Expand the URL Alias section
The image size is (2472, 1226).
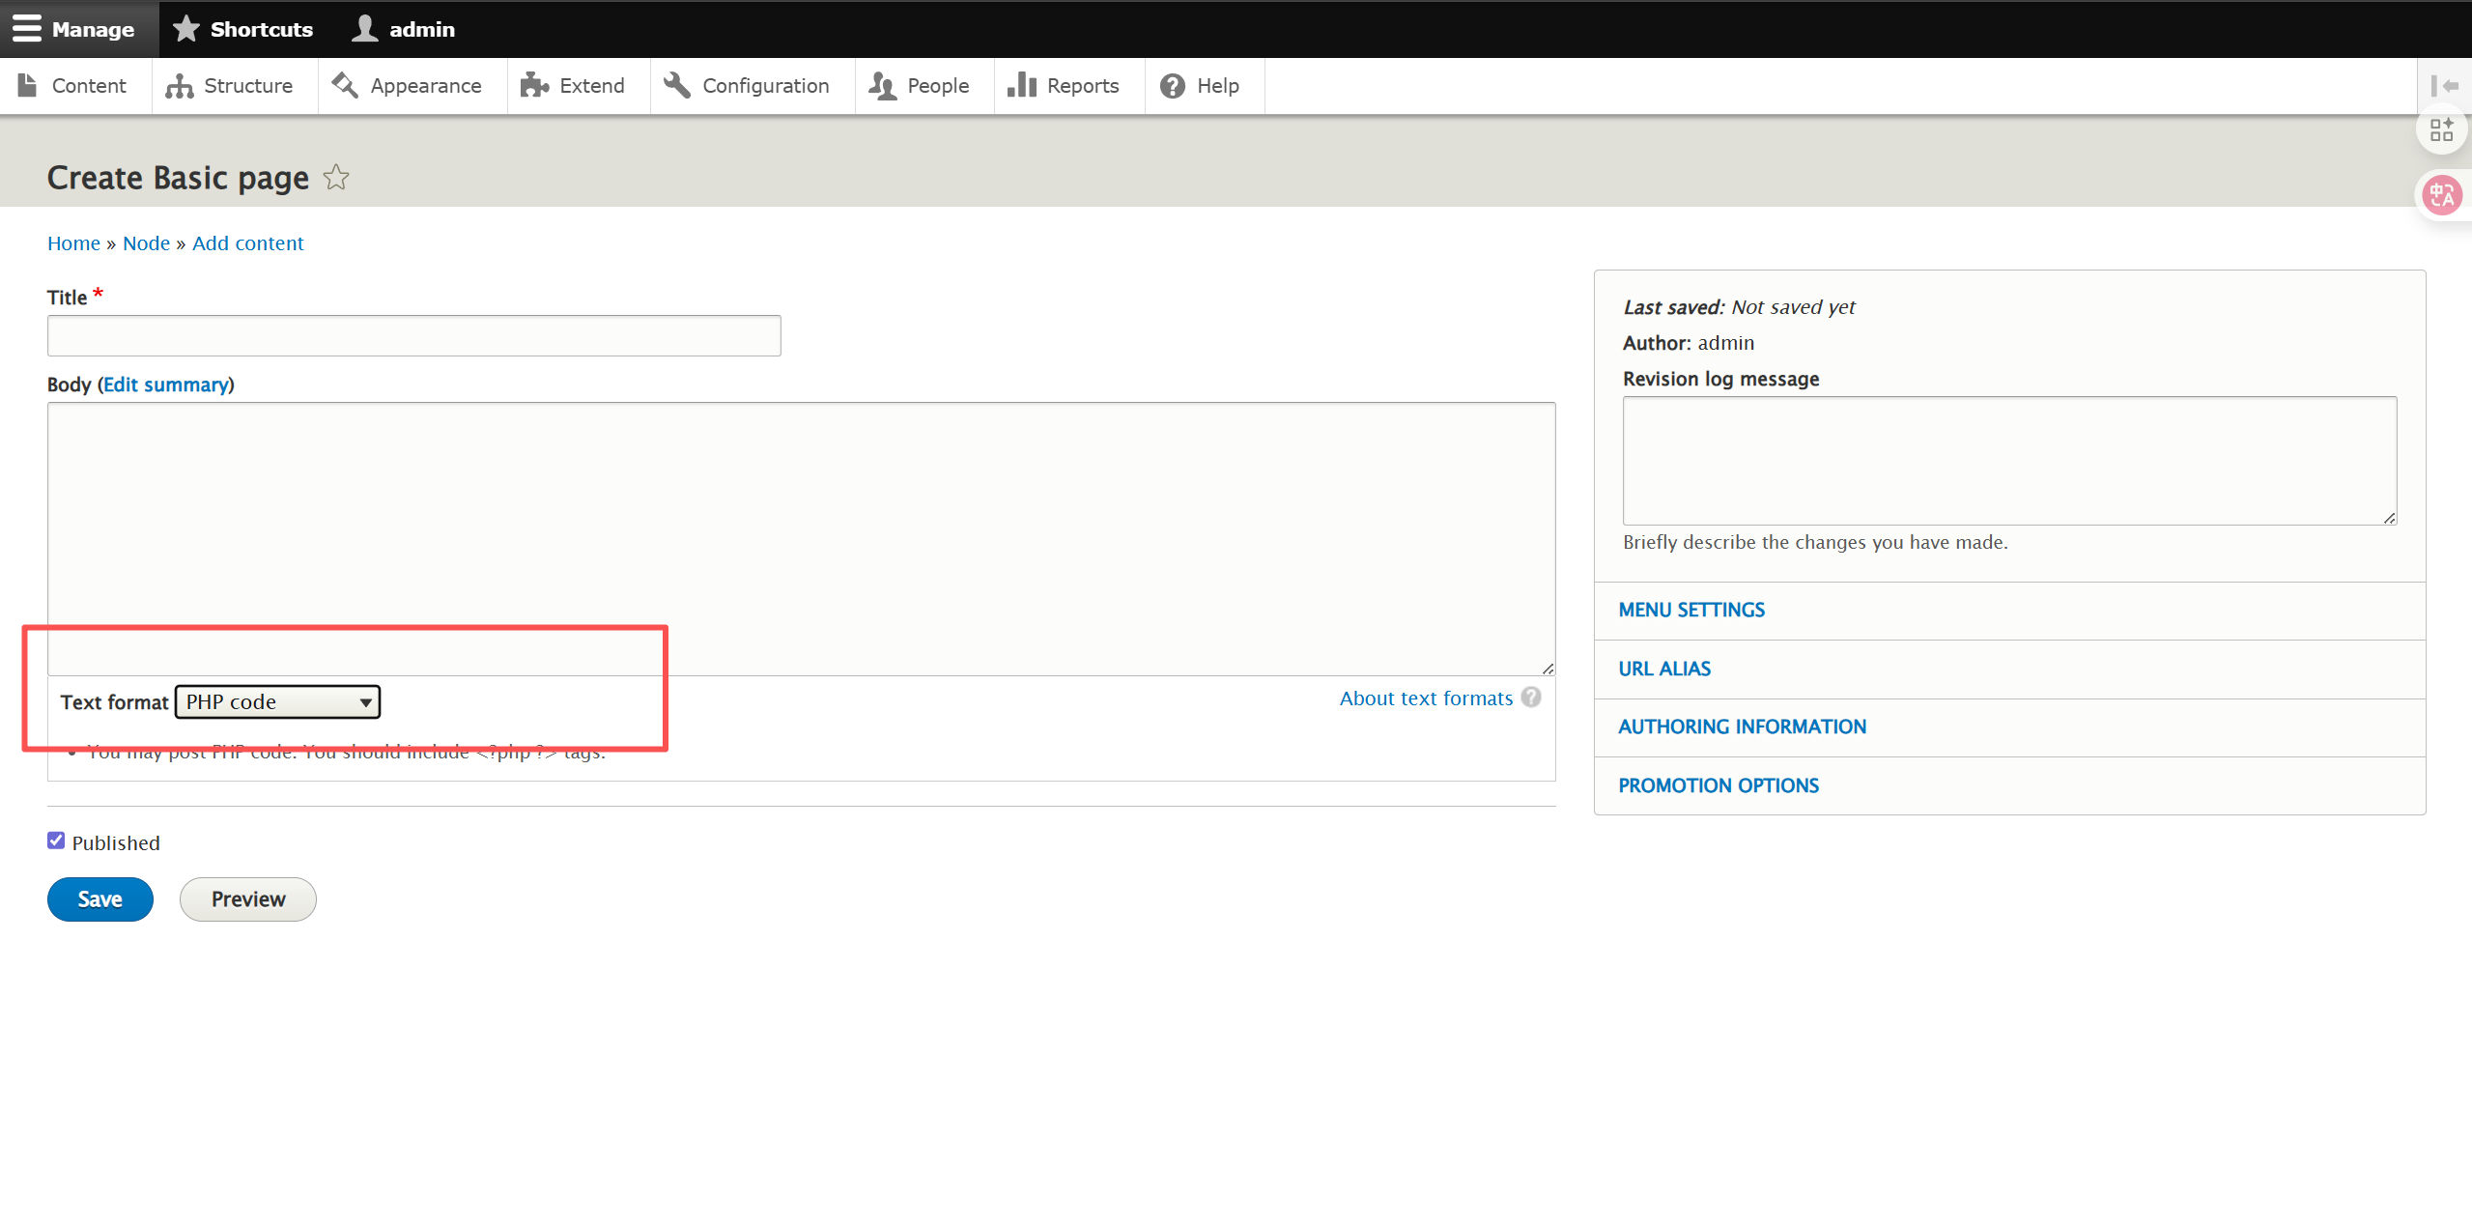coord(1664,669)
